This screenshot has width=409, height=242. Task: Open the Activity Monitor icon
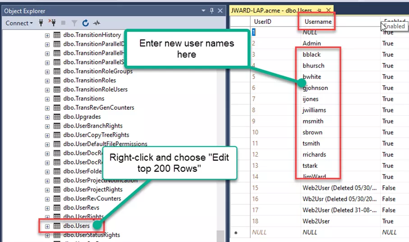[x=97, y=23]
